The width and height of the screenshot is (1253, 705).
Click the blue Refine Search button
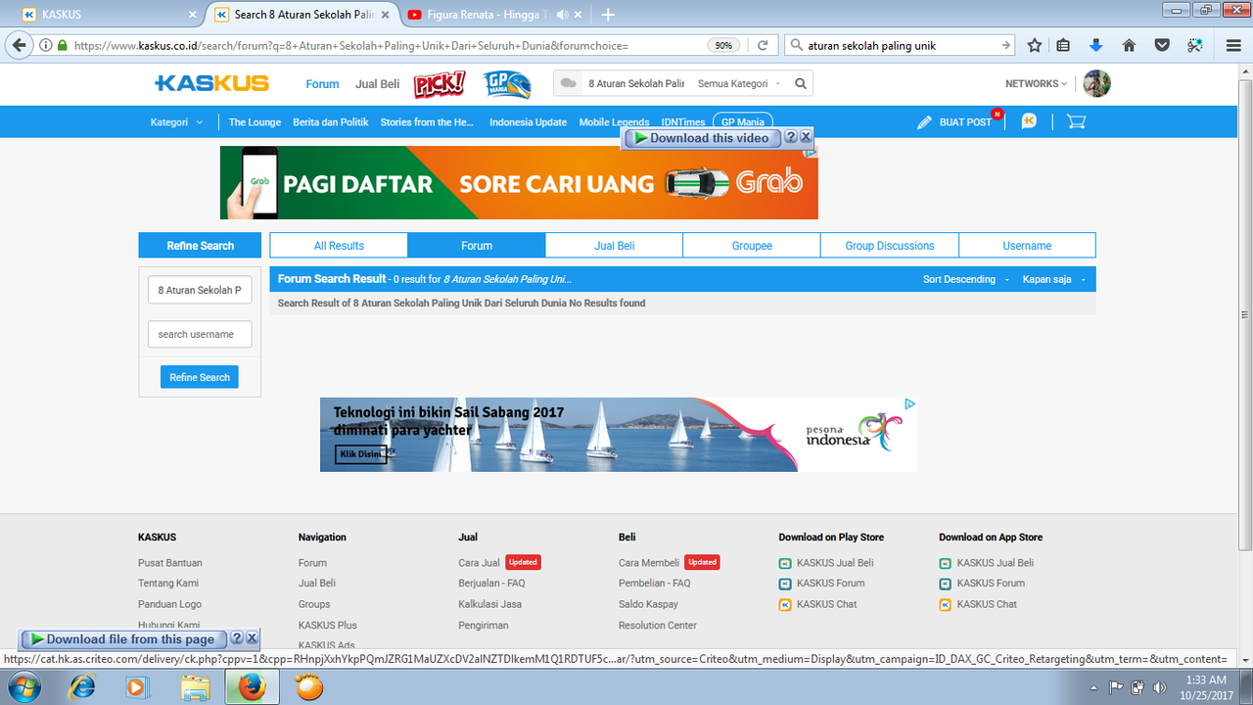pyautogui.click(x=200, y=377)
